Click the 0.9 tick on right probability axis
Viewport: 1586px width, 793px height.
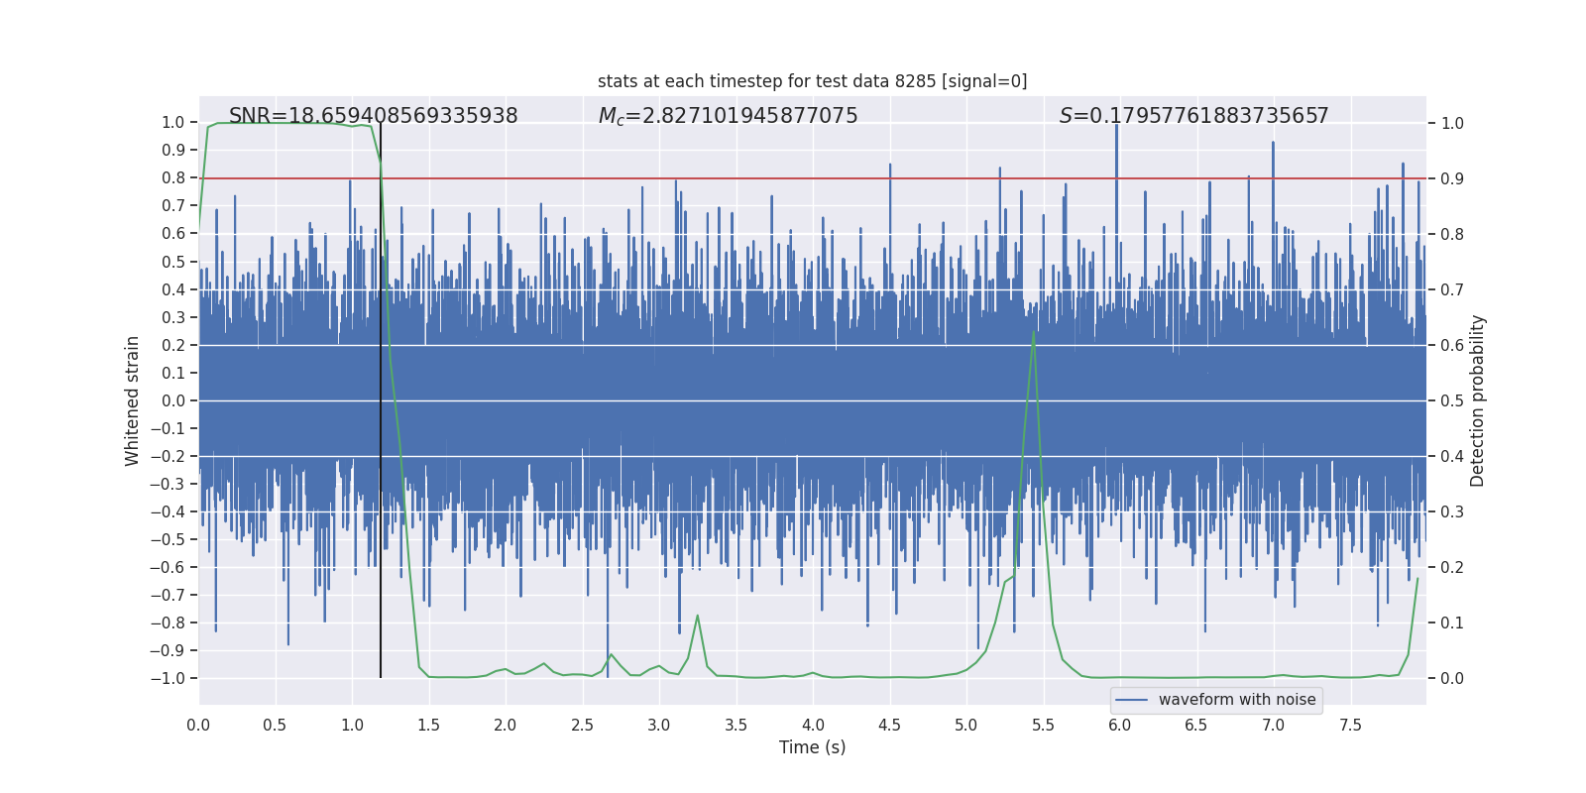click(x=1452, y=178)
